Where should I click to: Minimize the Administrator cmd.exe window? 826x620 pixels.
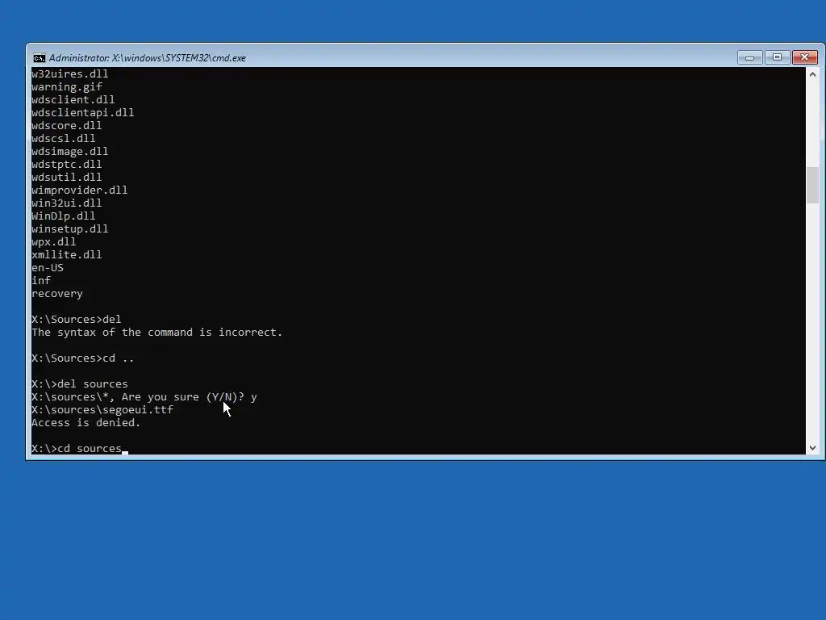749,57
